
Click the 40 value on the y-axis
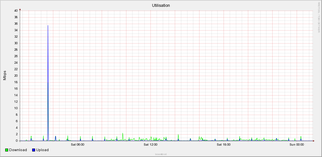[x=16, y=11]
